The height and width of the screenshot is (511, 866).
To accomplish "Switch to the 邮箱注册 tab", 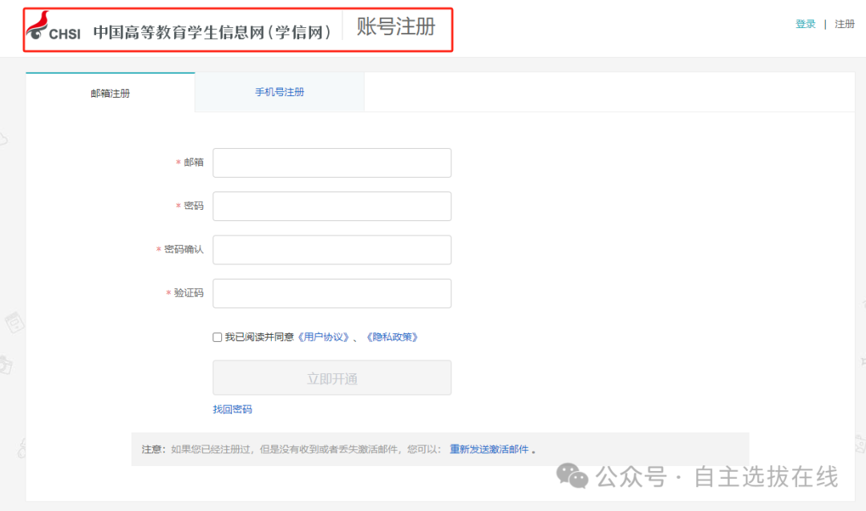I will pos(110,93).
